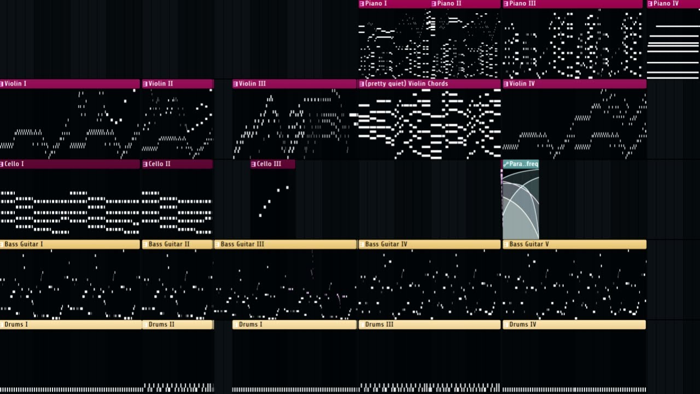700x394 pixels.
Task: Click the Para..freq automation clip icon
Action: [506, 164]
